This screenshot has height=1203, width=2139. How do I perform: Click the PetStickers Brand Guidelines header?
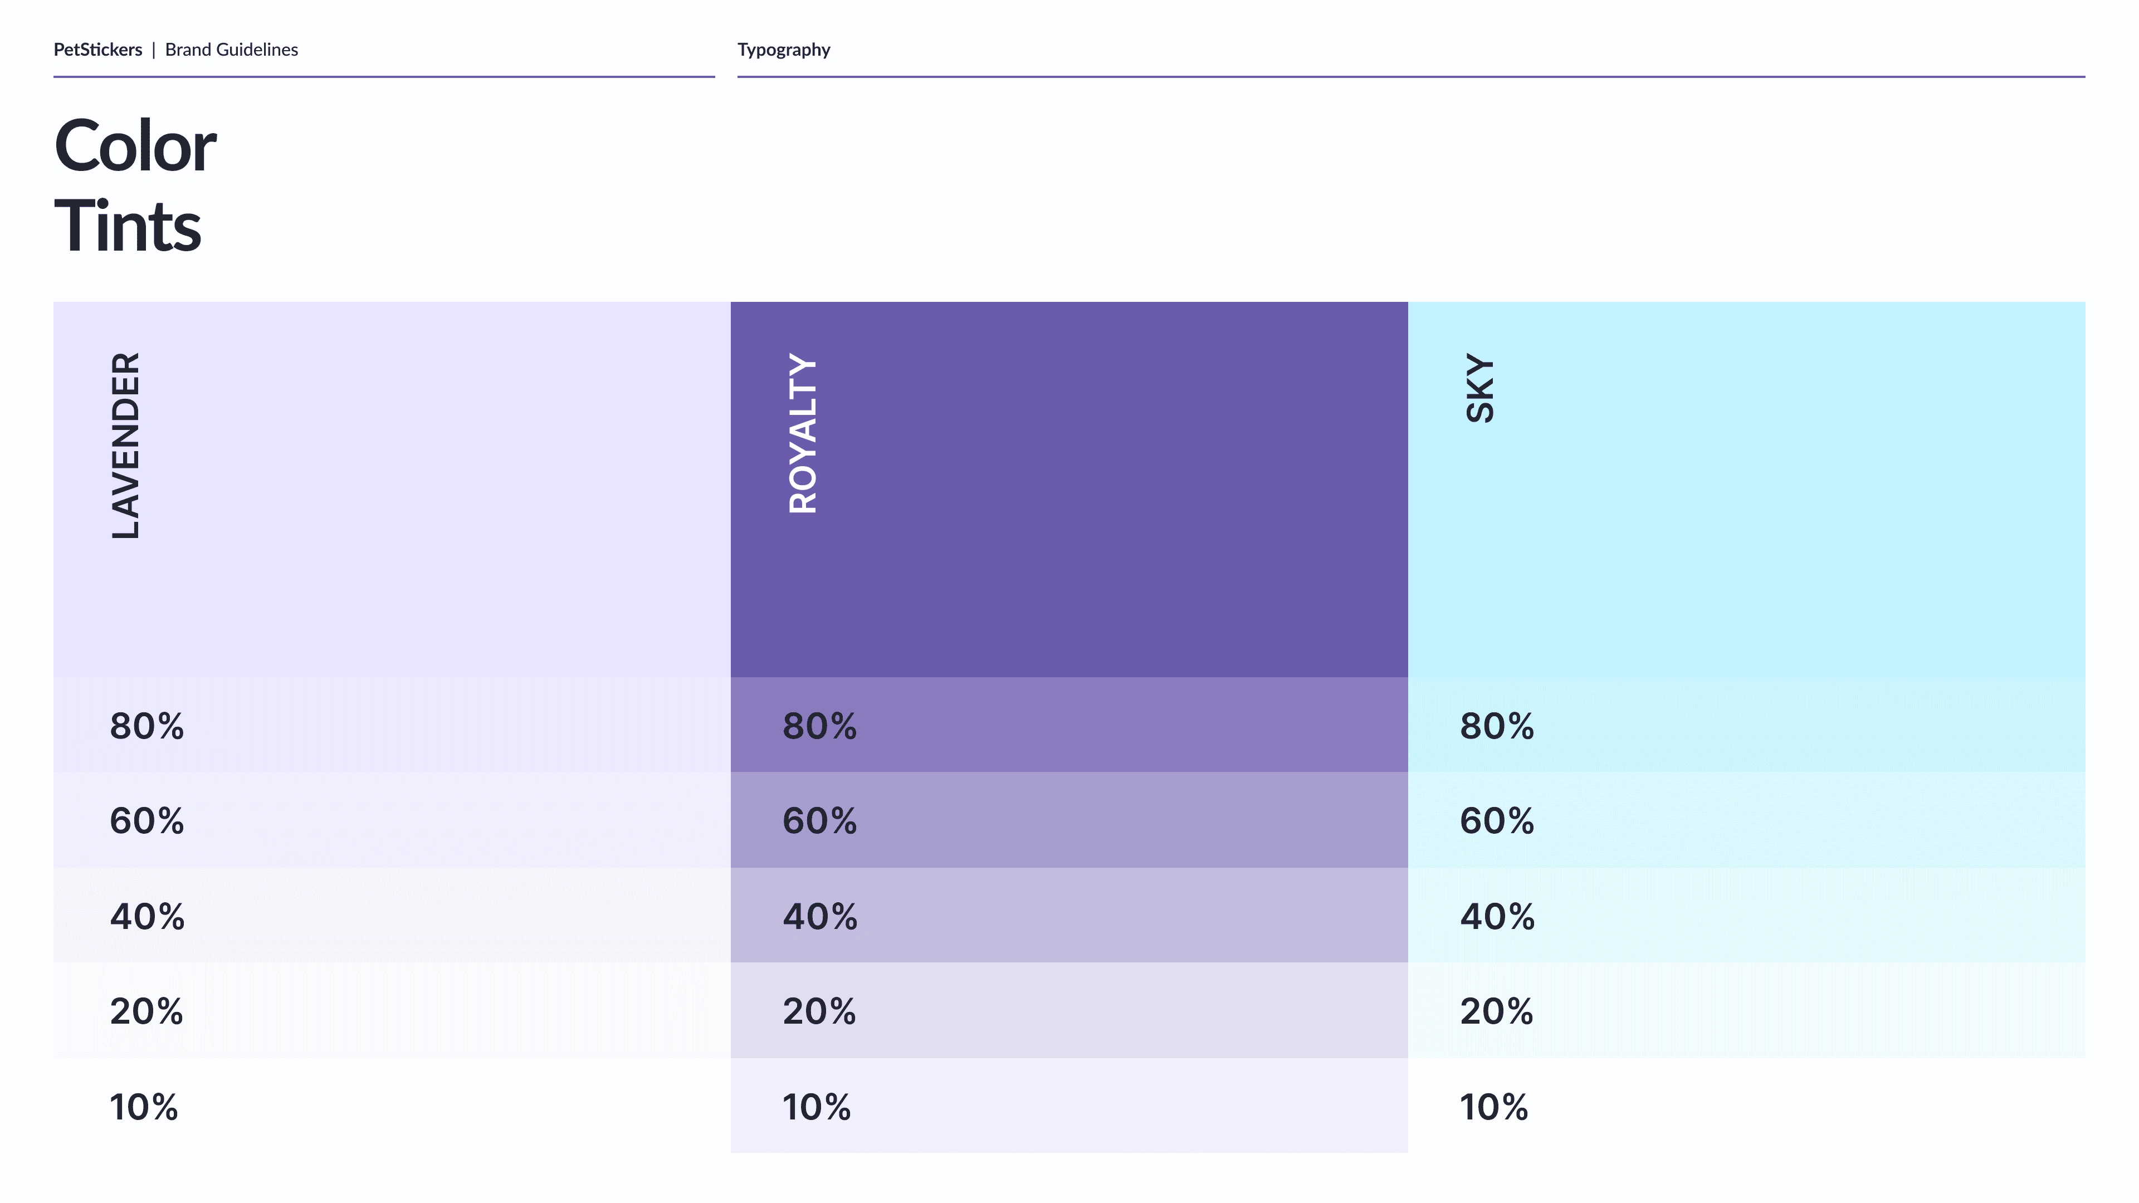coord(176,50)
